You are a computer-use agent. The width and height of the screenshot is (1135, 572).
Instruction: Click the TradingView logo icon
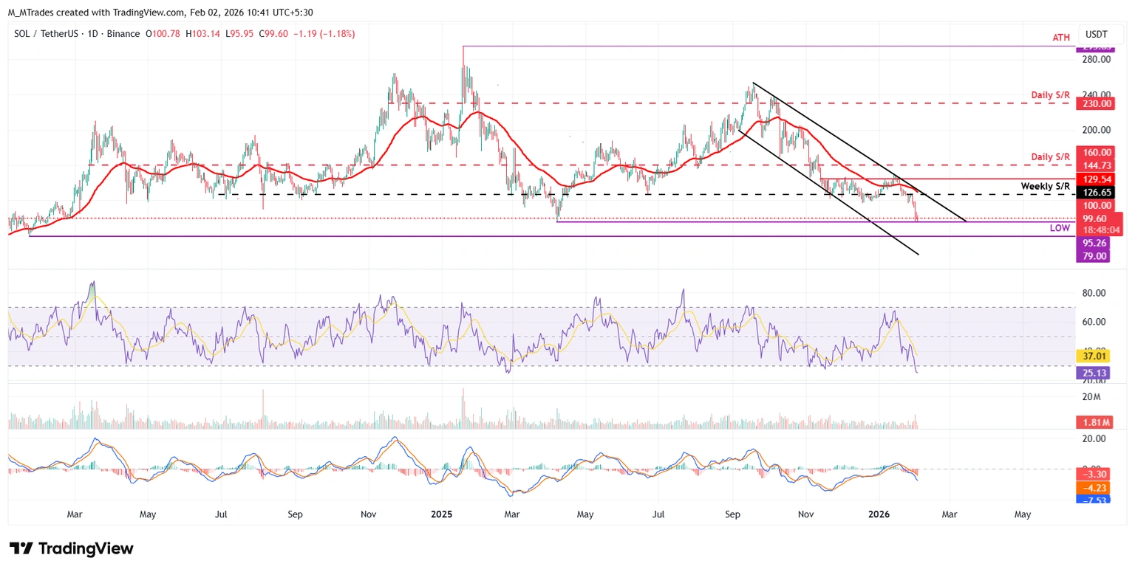[21, 548]
